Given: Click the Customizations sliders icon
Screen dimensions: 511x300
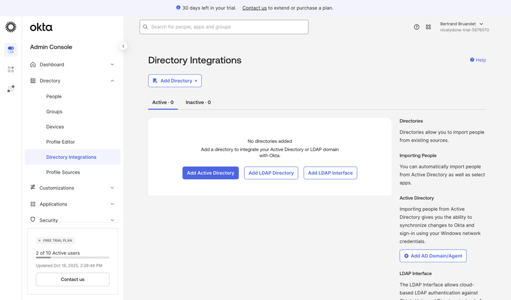Looking at the screenshot, I should pyautogui.click(x=33, y=187).
